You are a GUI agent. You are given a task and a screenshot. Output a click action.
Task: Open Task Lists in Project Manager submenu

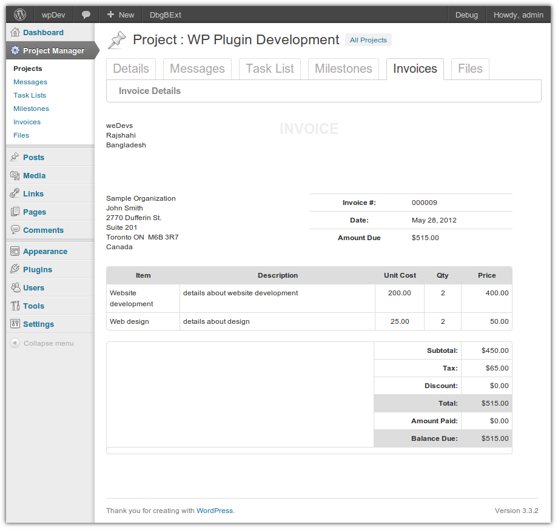click(x=30, y=95)
